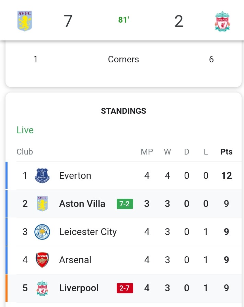
Task: Click the STANDINGS section heading
Action: [x=124, y=111]
